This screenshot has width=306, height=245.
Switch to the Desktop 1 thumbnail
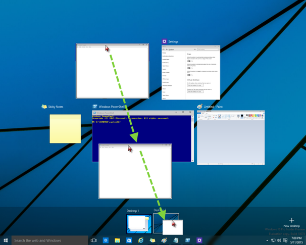(139, 224)
